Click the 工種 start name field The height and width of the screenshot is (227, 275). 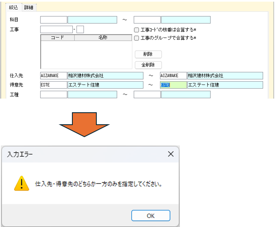(92, 94)
